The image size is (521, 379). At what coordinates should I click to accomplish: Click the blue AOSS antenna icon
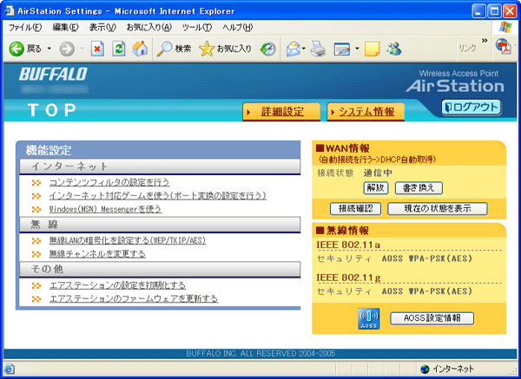(368, 318)
